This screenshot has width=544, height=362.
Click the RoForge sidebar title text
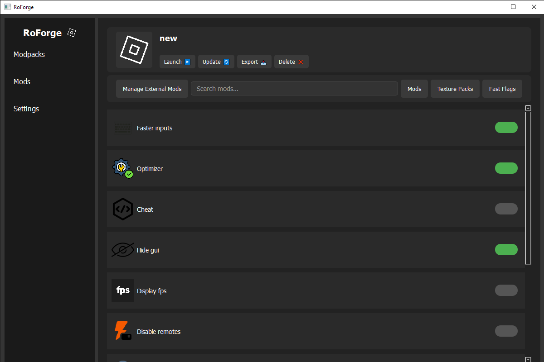click(x=42, y=33)
